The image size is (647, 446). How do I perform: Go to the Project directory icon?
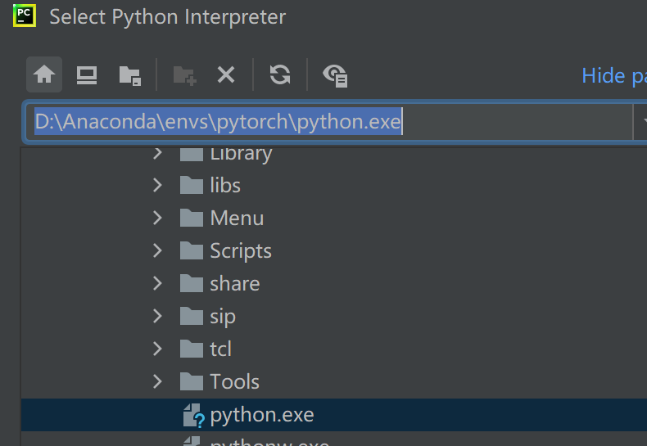pos(130,76)
